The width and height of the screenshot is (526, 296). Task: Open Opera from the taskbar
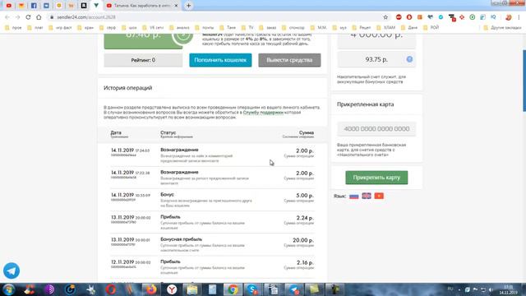pyautogui.click(x=111, y=289)
